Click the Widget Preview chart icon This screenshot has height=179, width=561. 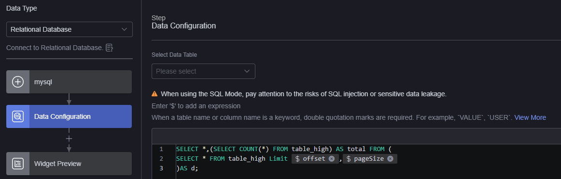pyautogui.click(x=18, y=164)
